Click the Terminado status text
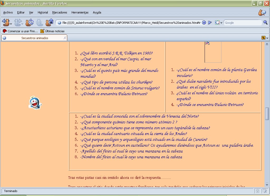Screen dimensions: 270x196 point(11,191)
